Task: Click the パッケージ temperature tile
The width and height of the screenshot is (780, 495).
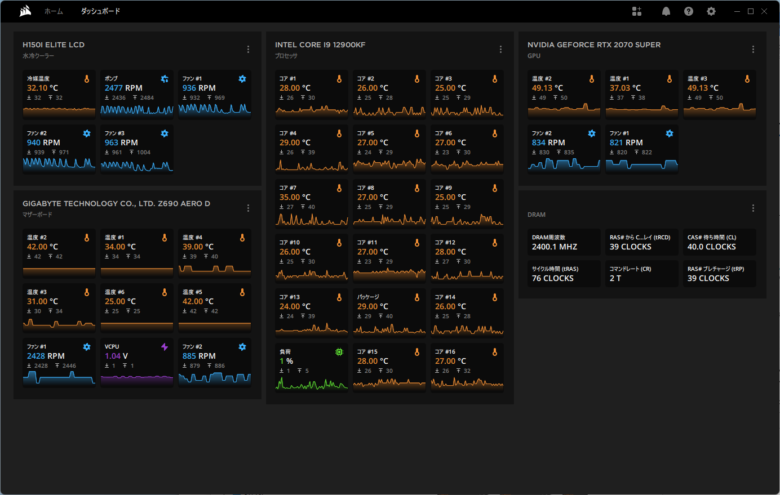Action: [389, 313]
